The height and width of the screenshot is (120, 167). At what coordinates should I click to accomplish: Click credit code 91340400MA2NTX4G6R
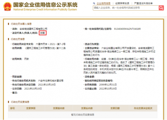point(127,29)
